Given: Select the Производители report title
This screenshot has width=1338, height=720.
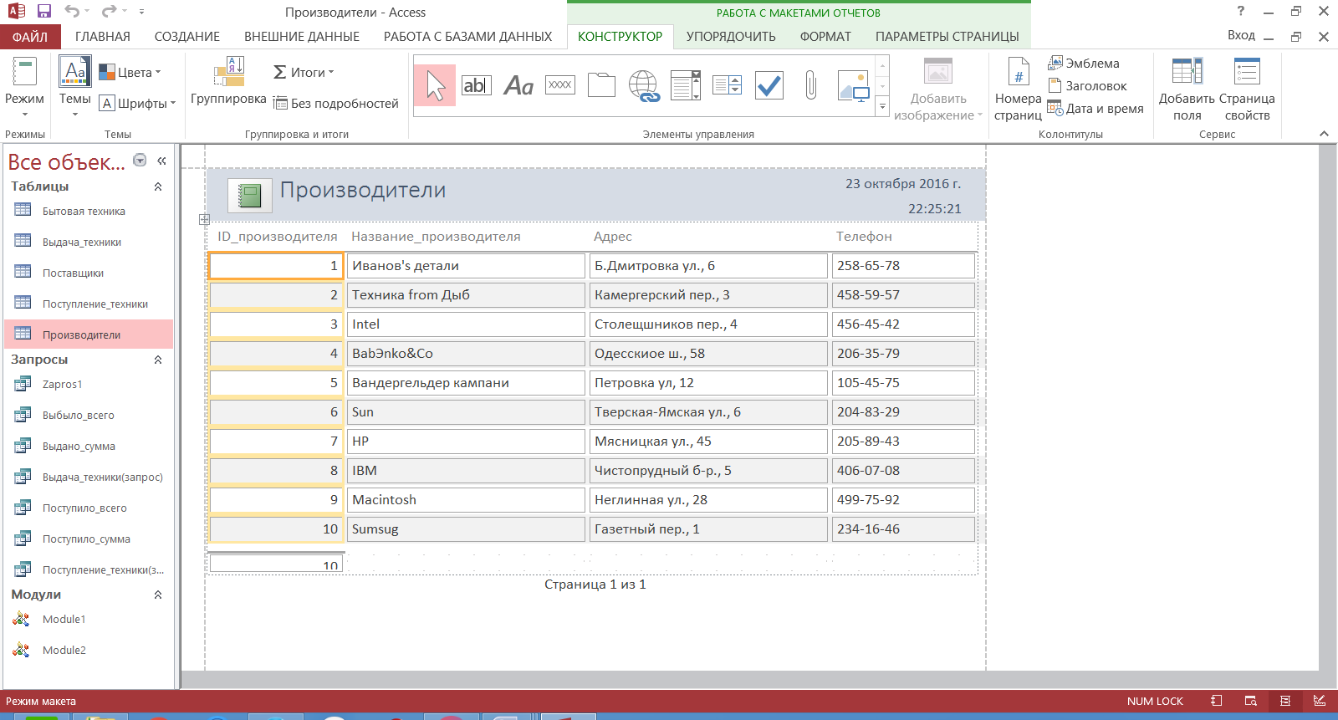Looking at the screenshot, I should click(x=363, y=190).
